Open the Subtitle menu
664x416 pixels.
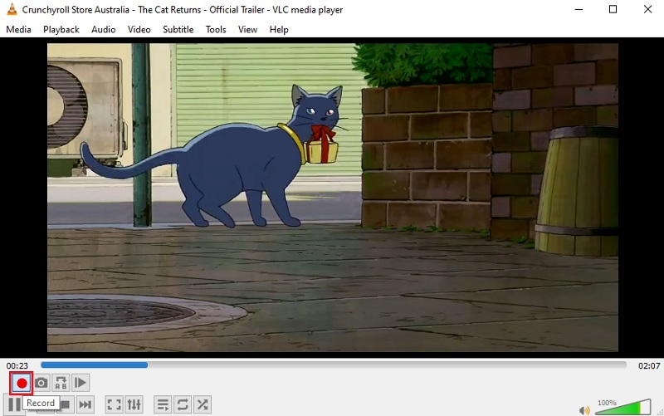tap(178, 30)
